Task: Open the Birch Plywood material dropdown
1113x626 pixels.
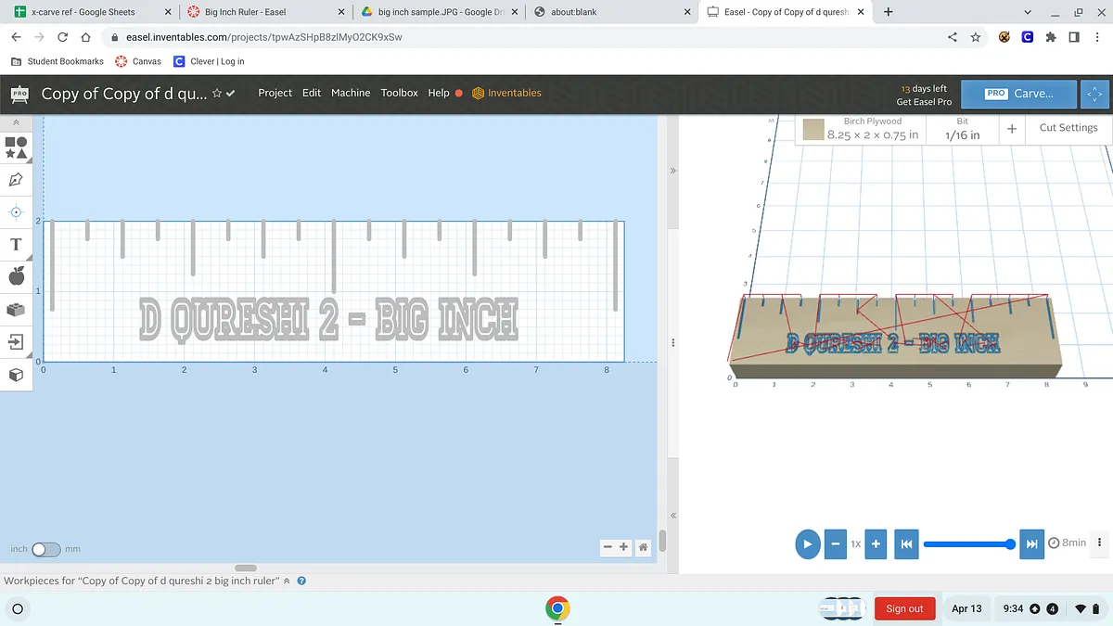Action: [x=862, y=129]
